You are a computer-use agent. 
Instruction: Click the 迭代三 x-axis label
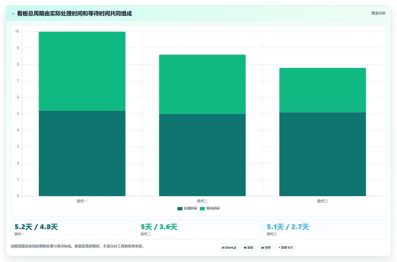322,201
